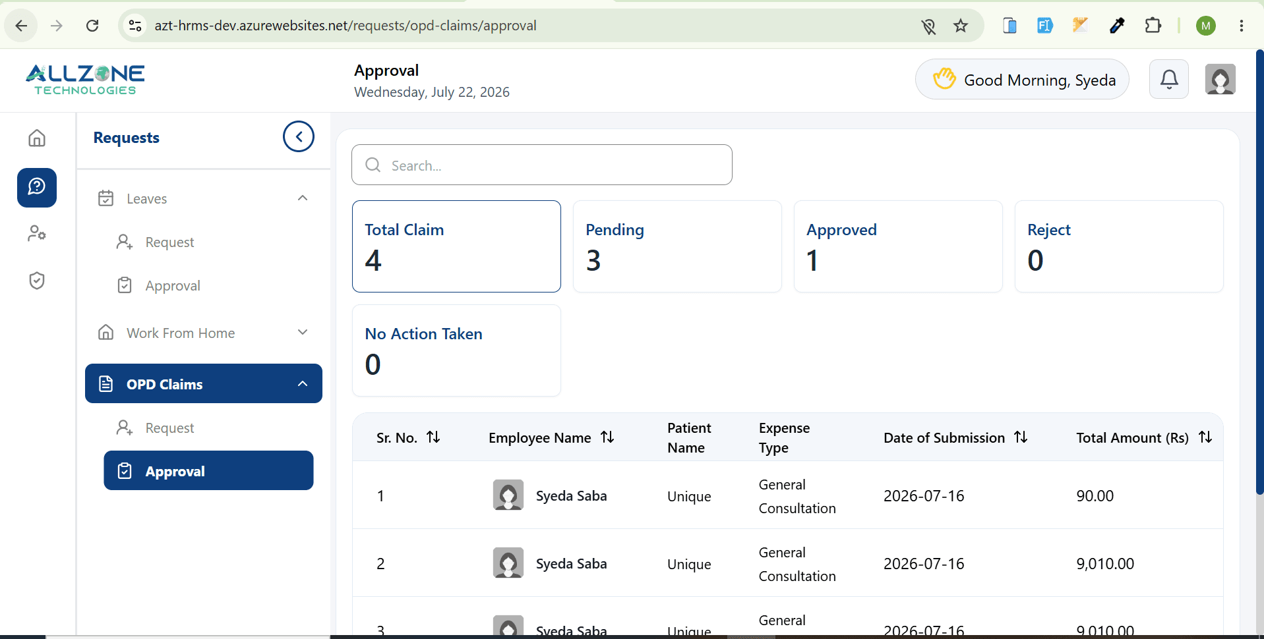The width and height of the screenshot is (1264, 639).
Task: Click the Total Claim card
Action: tap(456, 246)
